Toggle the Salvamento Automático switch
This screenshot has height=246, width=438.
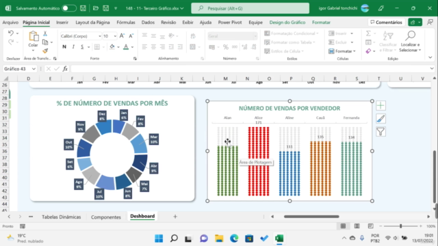(68, 8)
